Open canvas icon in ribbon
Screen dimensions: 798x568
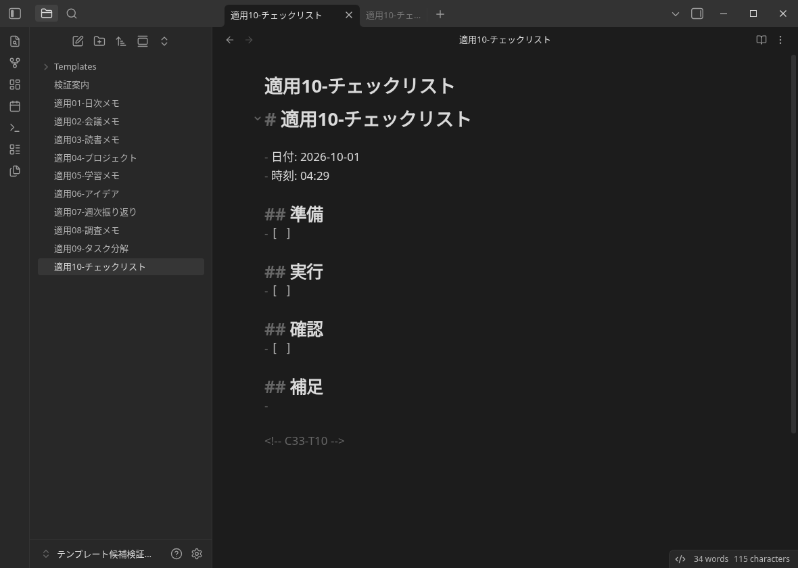click(x=15, y=85)
